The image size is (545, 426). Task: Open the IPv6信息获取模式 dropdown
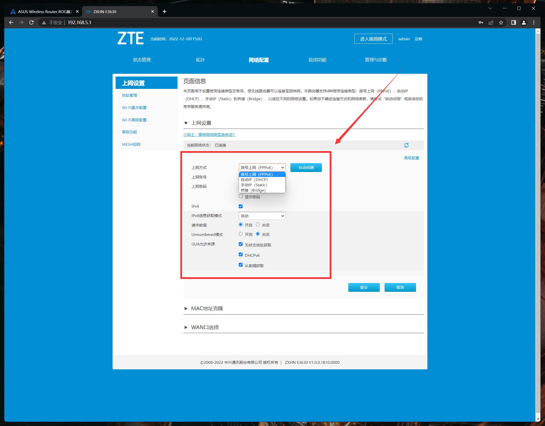(x=262, y=216)
